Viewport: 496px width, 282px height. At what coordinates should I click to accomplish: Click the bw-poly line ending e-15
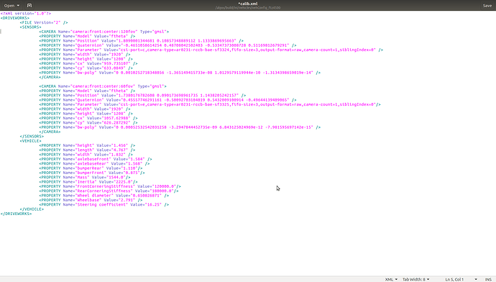[180, 127]
